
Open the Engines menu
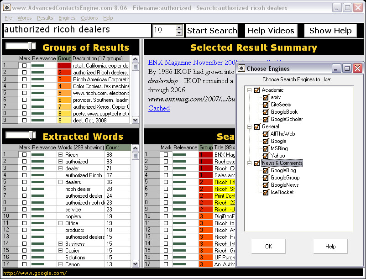click(x=67, y=18)
